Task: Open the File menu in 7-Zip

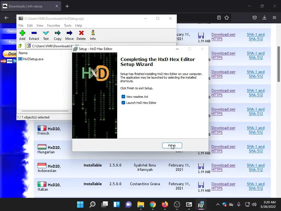Action: tap(21, 26)
